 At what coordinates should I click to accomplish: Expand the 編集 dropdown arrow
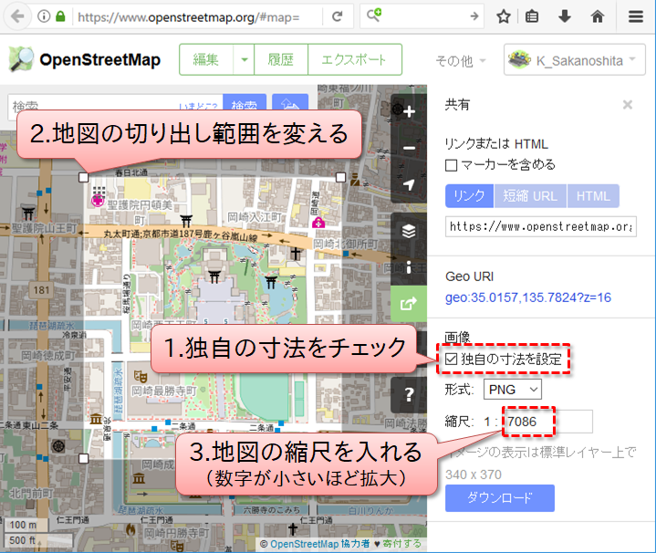(x=244, y=59)
